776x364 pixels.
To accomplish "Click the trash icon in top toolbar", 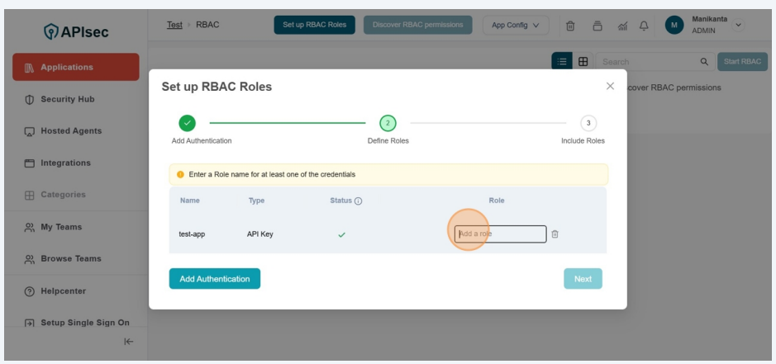I will click(570, 26).
